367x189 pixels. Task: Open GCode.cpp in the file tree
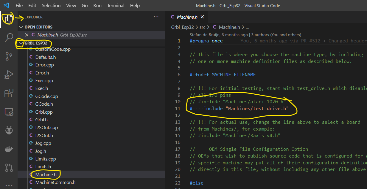[x=46, y=96]
